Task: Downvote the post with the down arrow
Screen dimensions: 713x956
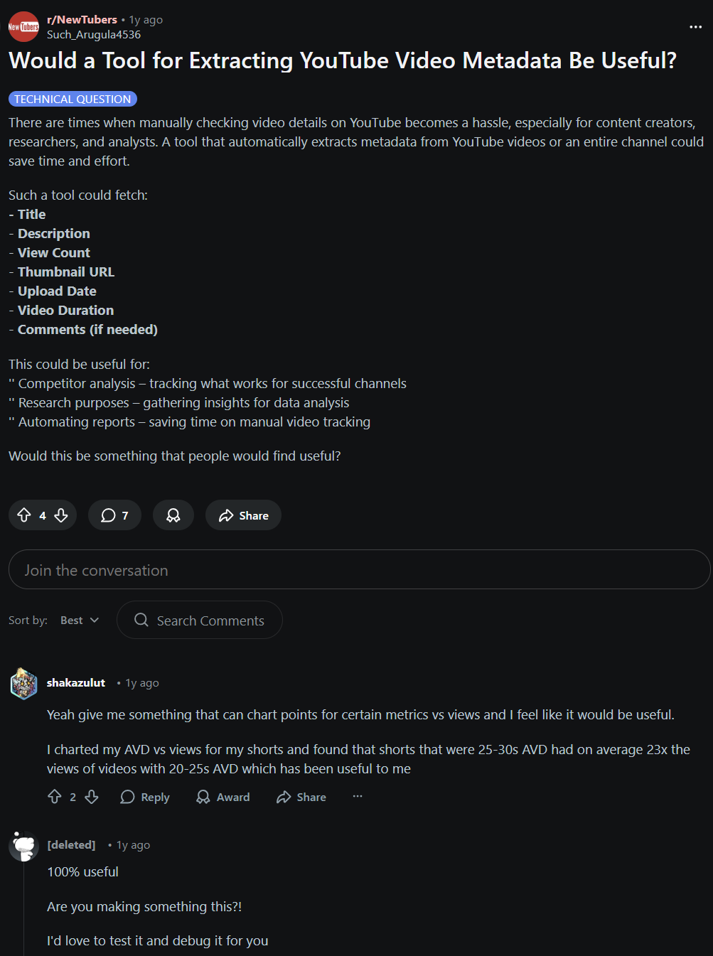Action: pos(60,515)
